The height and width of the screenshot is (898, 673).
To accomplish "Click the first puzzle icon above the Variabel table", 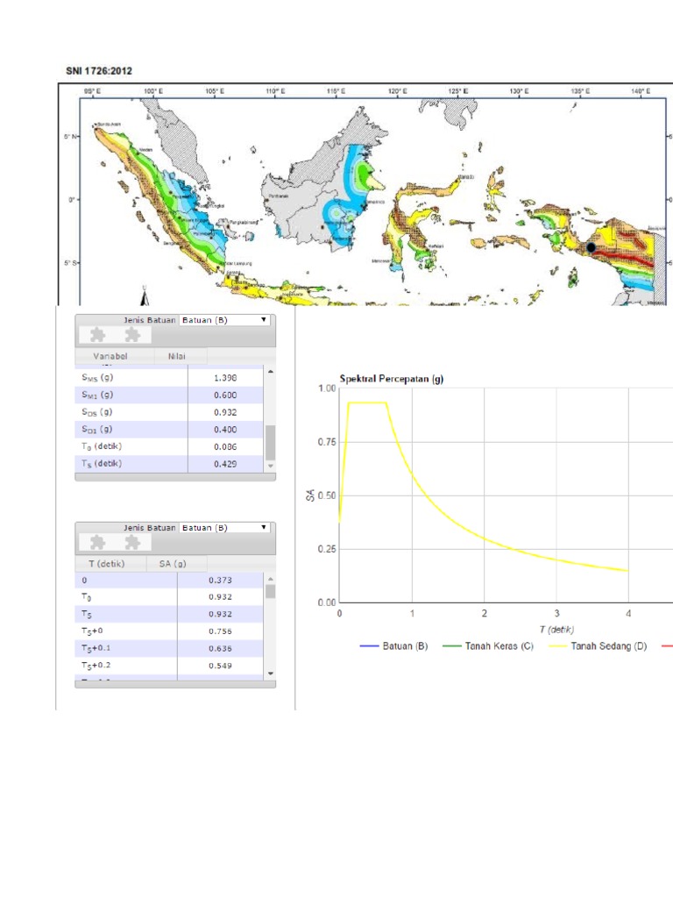I will (98, 335).
